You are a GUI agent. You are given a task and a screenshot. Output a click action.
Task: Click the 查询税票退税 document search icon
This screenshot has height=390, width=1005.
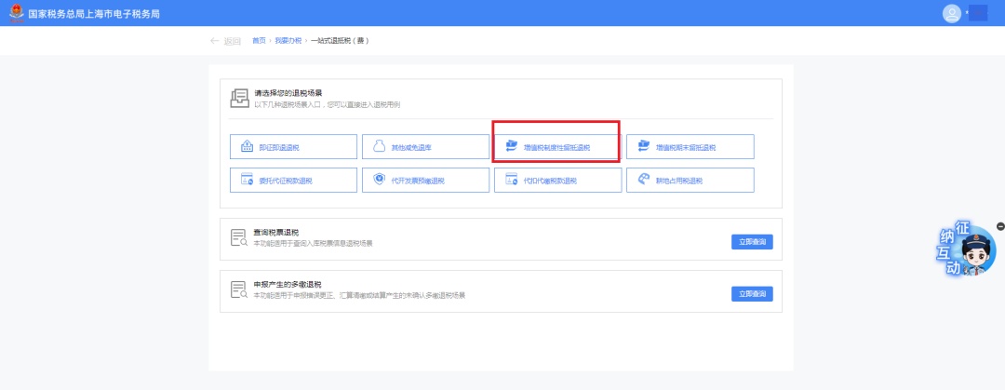point(239,239)
